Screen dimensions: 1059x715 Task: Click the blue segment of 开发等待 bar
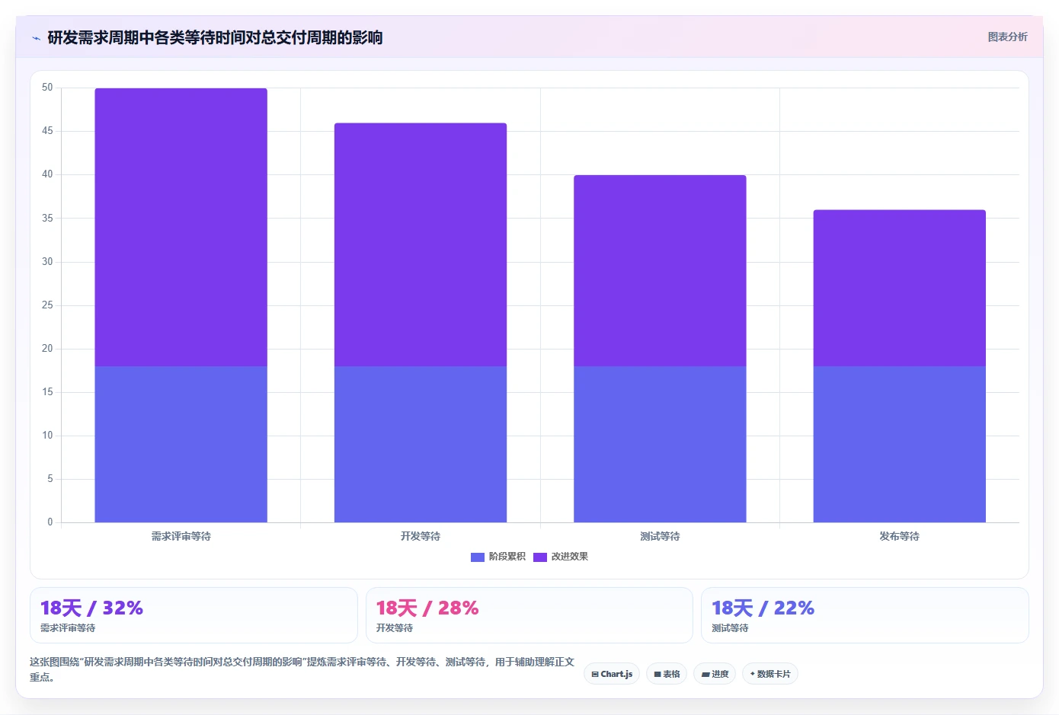tap(421, 444)
